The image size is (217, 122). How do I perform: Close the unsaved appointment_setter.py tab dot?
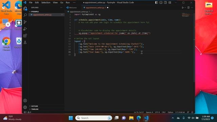pos(108,7)
